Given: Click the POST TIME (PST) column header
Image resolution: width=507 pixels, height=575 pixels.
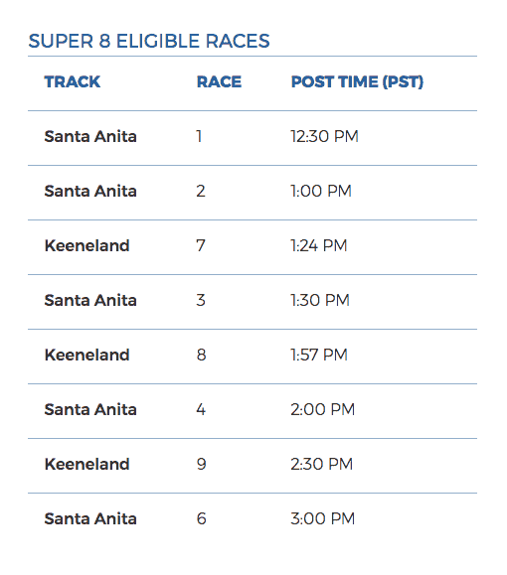Looking at the screenshot, I should 357,81.
